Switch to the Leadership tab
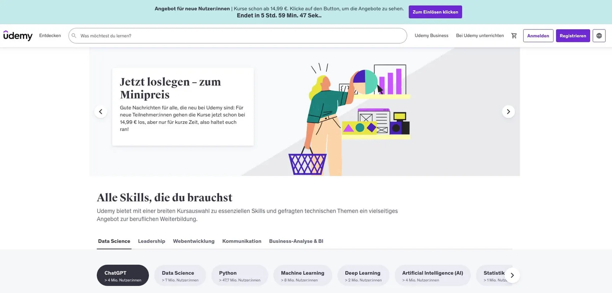This screenshot has height=293, width=612. (151, 241)
